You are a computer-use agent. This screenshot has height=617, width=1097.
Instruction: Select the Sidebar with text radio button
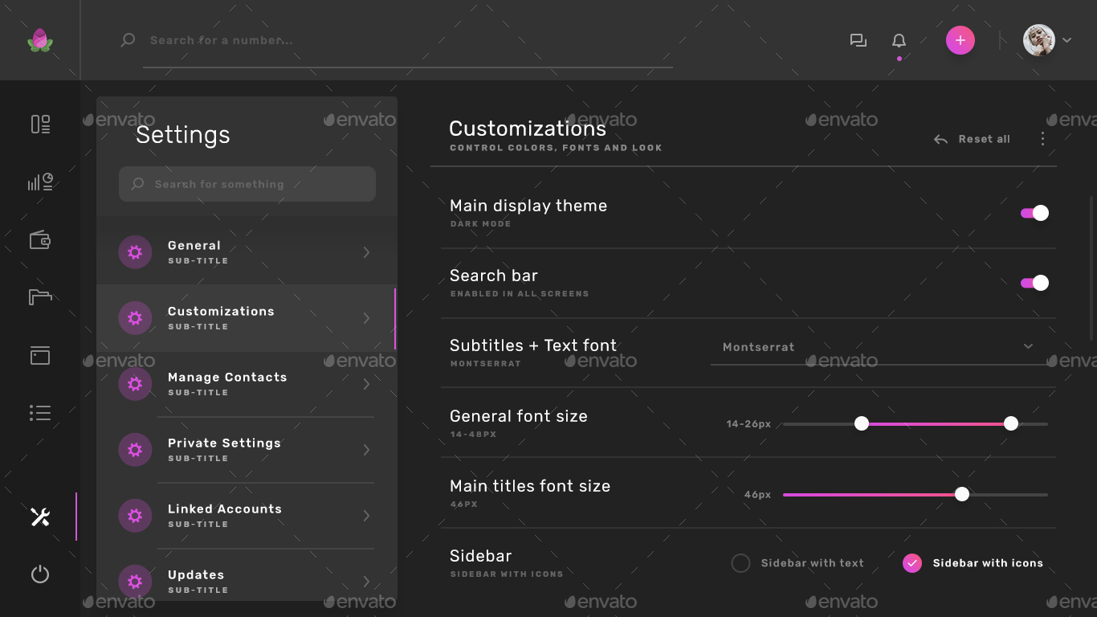[740, 563]
